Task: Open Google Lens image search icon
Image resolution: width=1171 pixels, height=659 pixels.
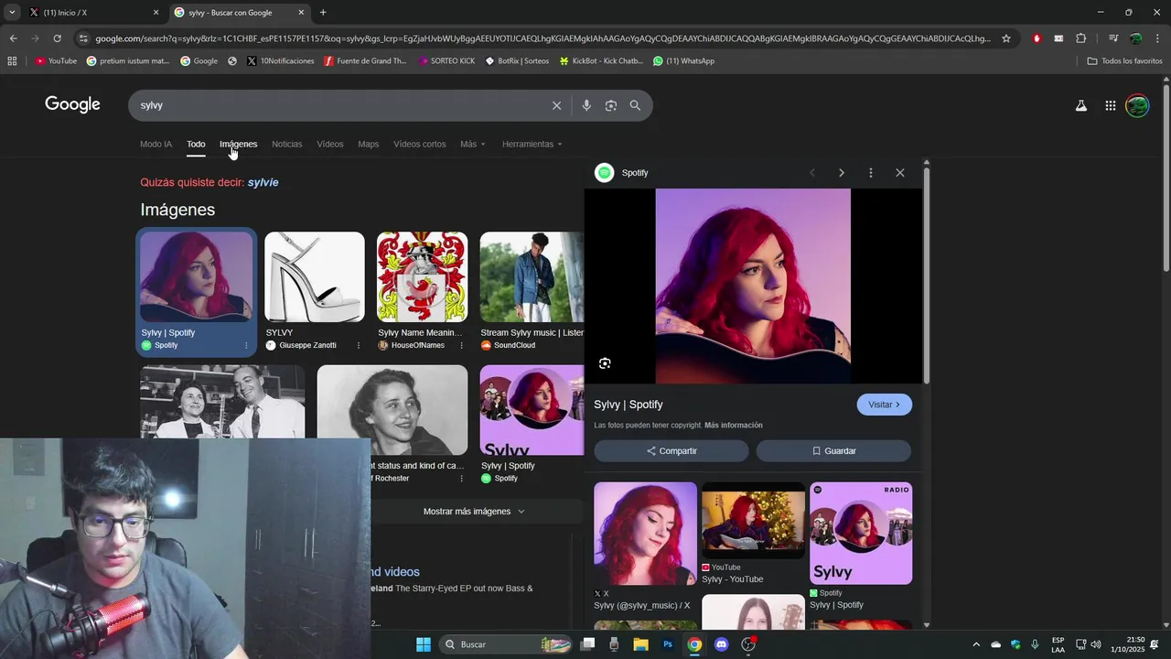Action: [611, 105]
